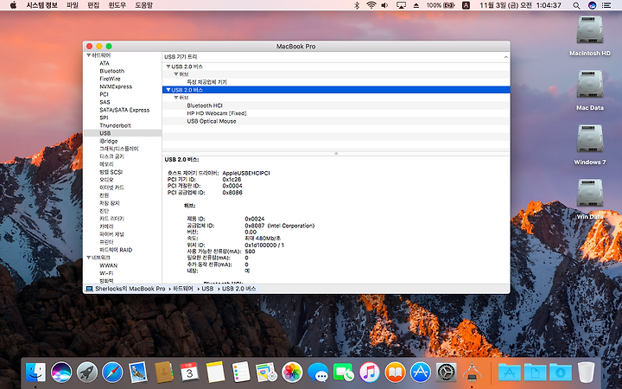
Task: Click System Information chip icon in Dock
Action: (x=472, y=373)
